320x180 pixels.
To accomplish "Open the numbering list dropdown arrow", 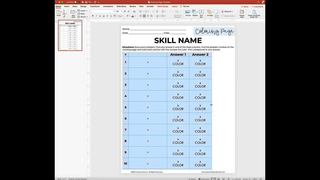I will (x=148, y=11).
